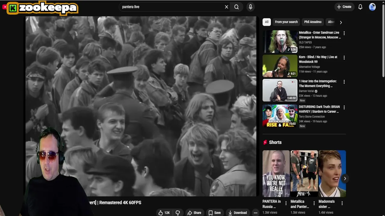385x216 pixels.
Task: Click the magnifier search button
Action: coord(236,7)
